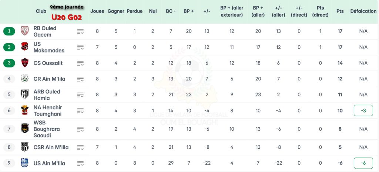Click the GR Ain M'lila club logo
379x172 pixels.
(25, 79)
